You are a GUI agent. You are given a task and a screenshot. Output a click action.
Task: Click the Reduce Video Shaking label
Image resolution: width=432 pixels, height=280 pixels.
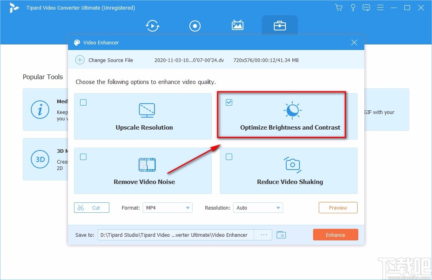290,182
